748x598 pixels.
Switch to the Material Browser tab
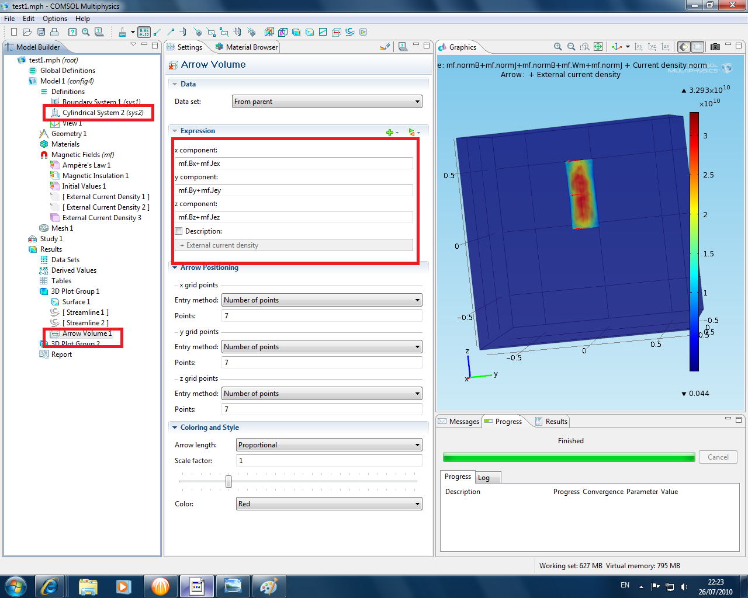tap(247, 47)
